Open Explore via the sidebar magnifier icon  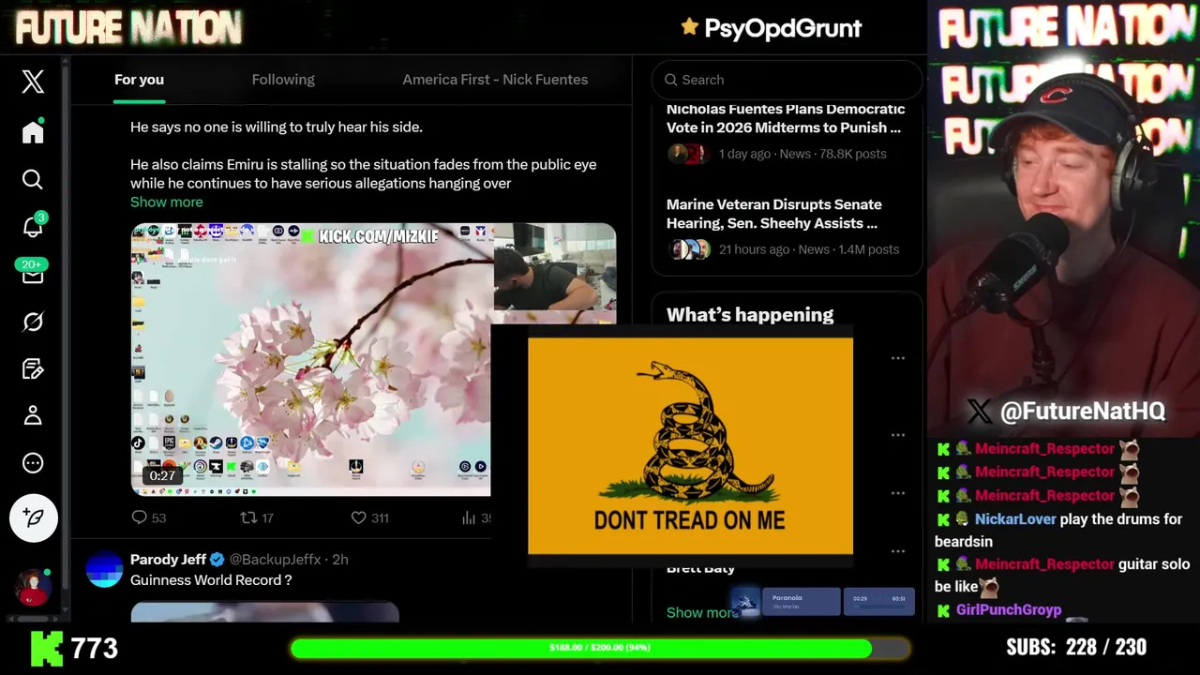(x=33, y=179)
